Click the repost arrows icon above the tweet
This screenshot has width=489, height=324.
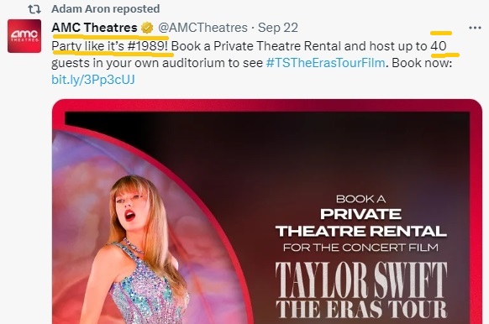34,9
